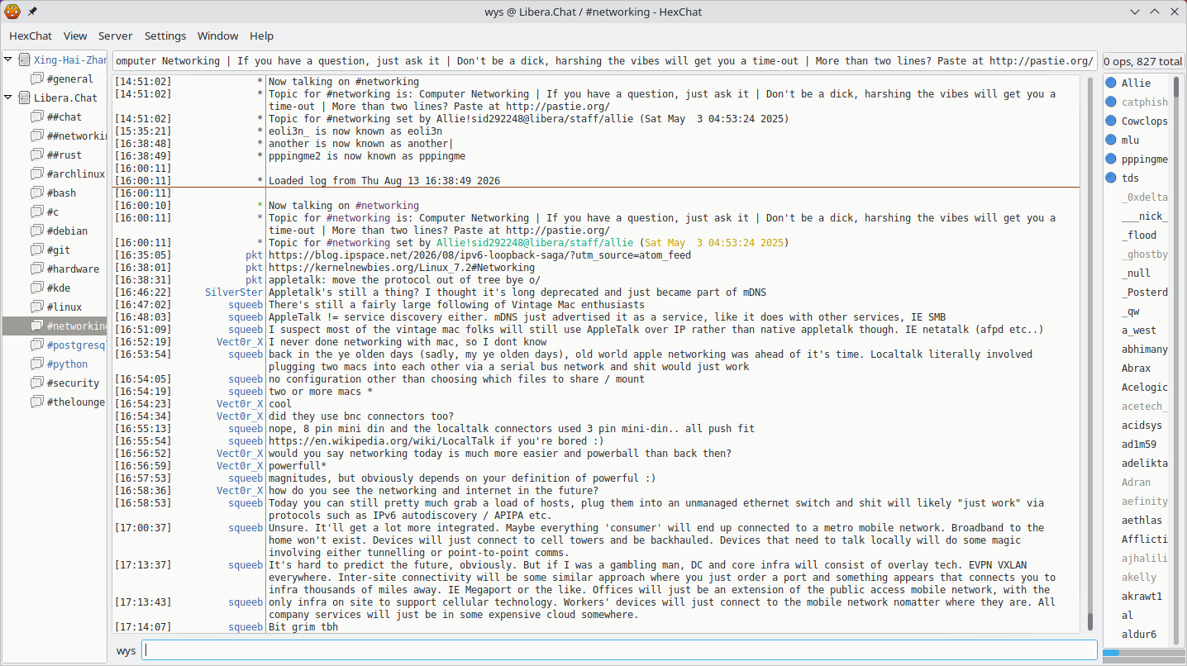Click the #kde channel icon
Screen dimensions: 1187x666
coord(37,288)
